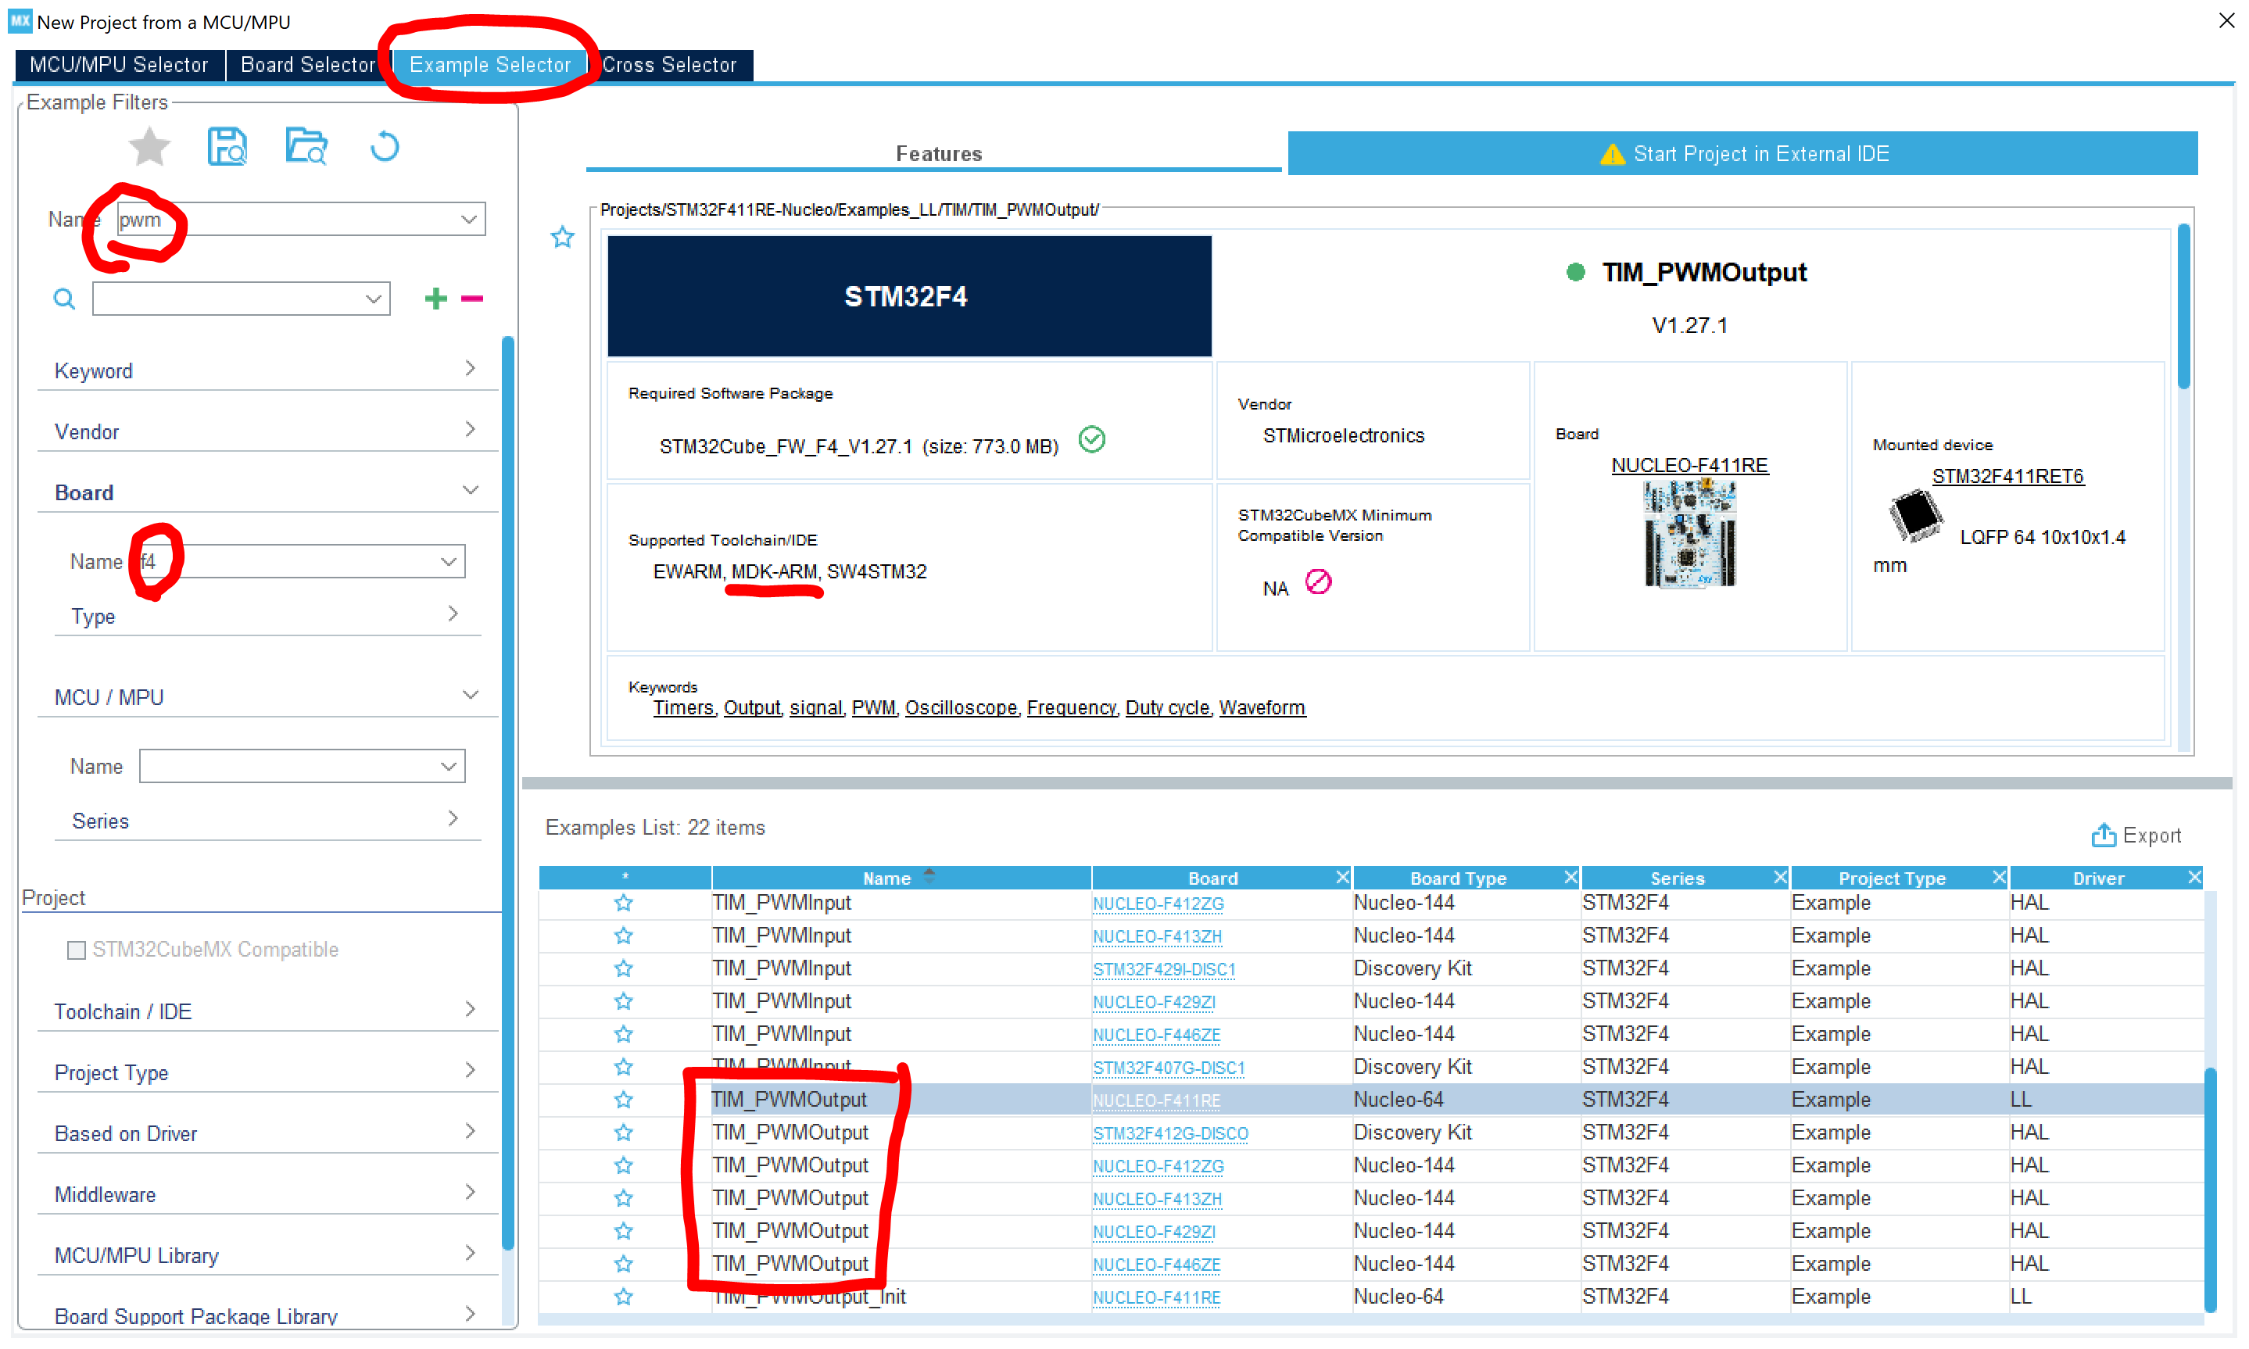Click the save search filter icon
This screenshot has width=2249, height=1349.
227,146
